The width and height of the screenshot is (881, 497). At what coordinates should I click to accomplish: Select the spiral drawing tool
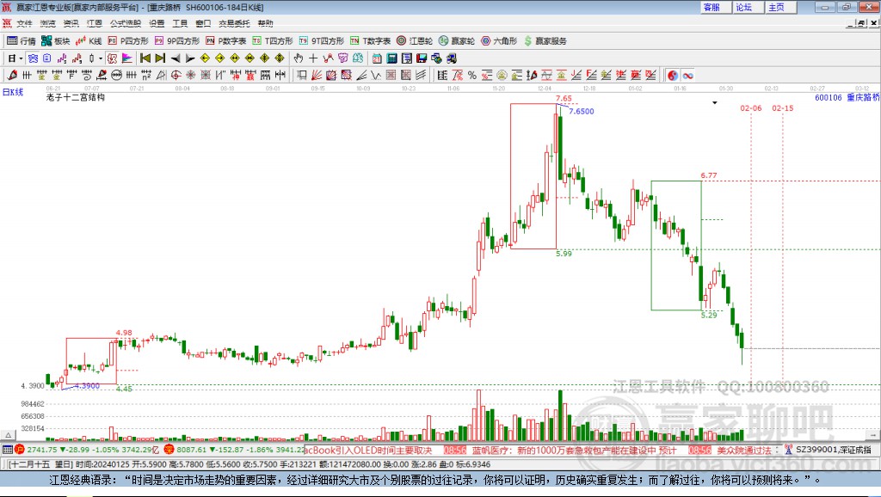[x=87, y=75]
